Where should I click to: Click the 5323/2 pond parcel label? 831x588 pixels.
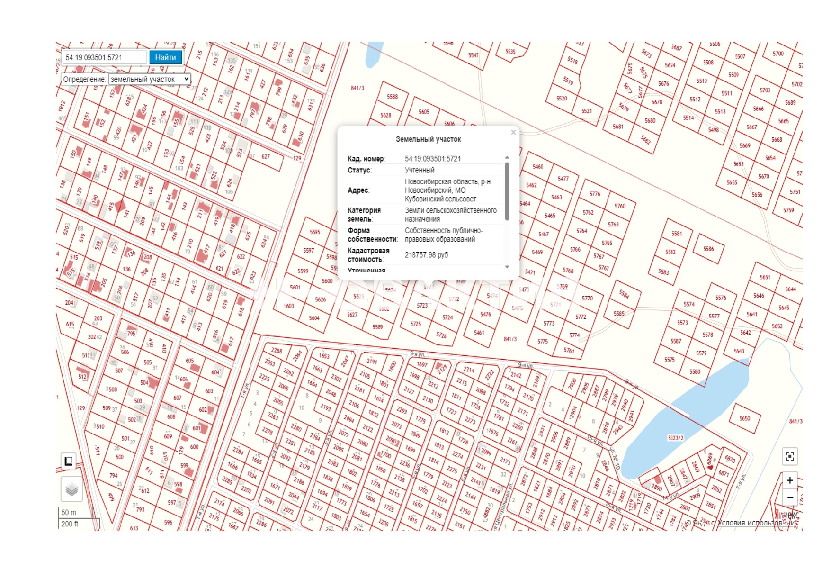tap(676, 438)
